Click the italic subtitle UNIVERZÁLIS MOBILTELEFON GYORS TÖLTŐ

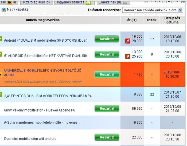(43, 82)
